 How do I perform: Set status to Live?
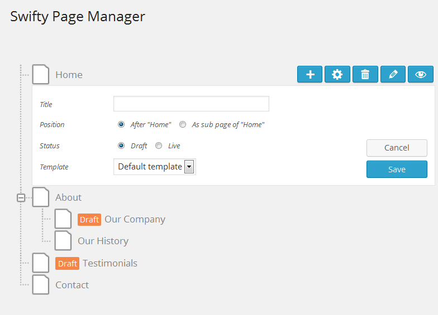159,146
